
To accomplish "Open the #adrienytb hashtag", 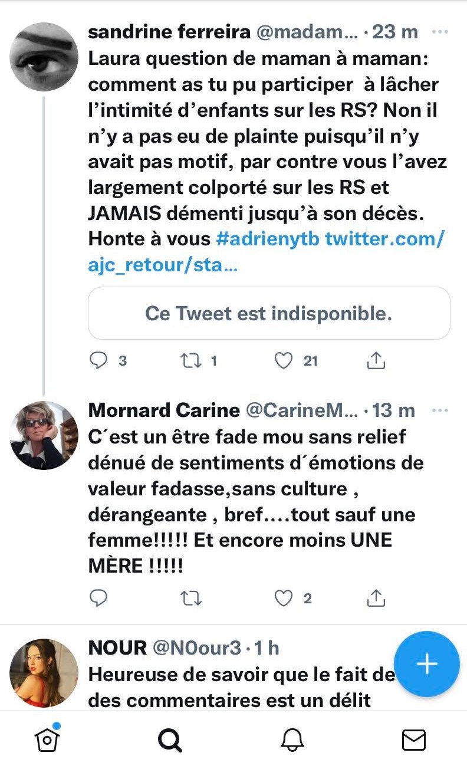I will [268, 239].
